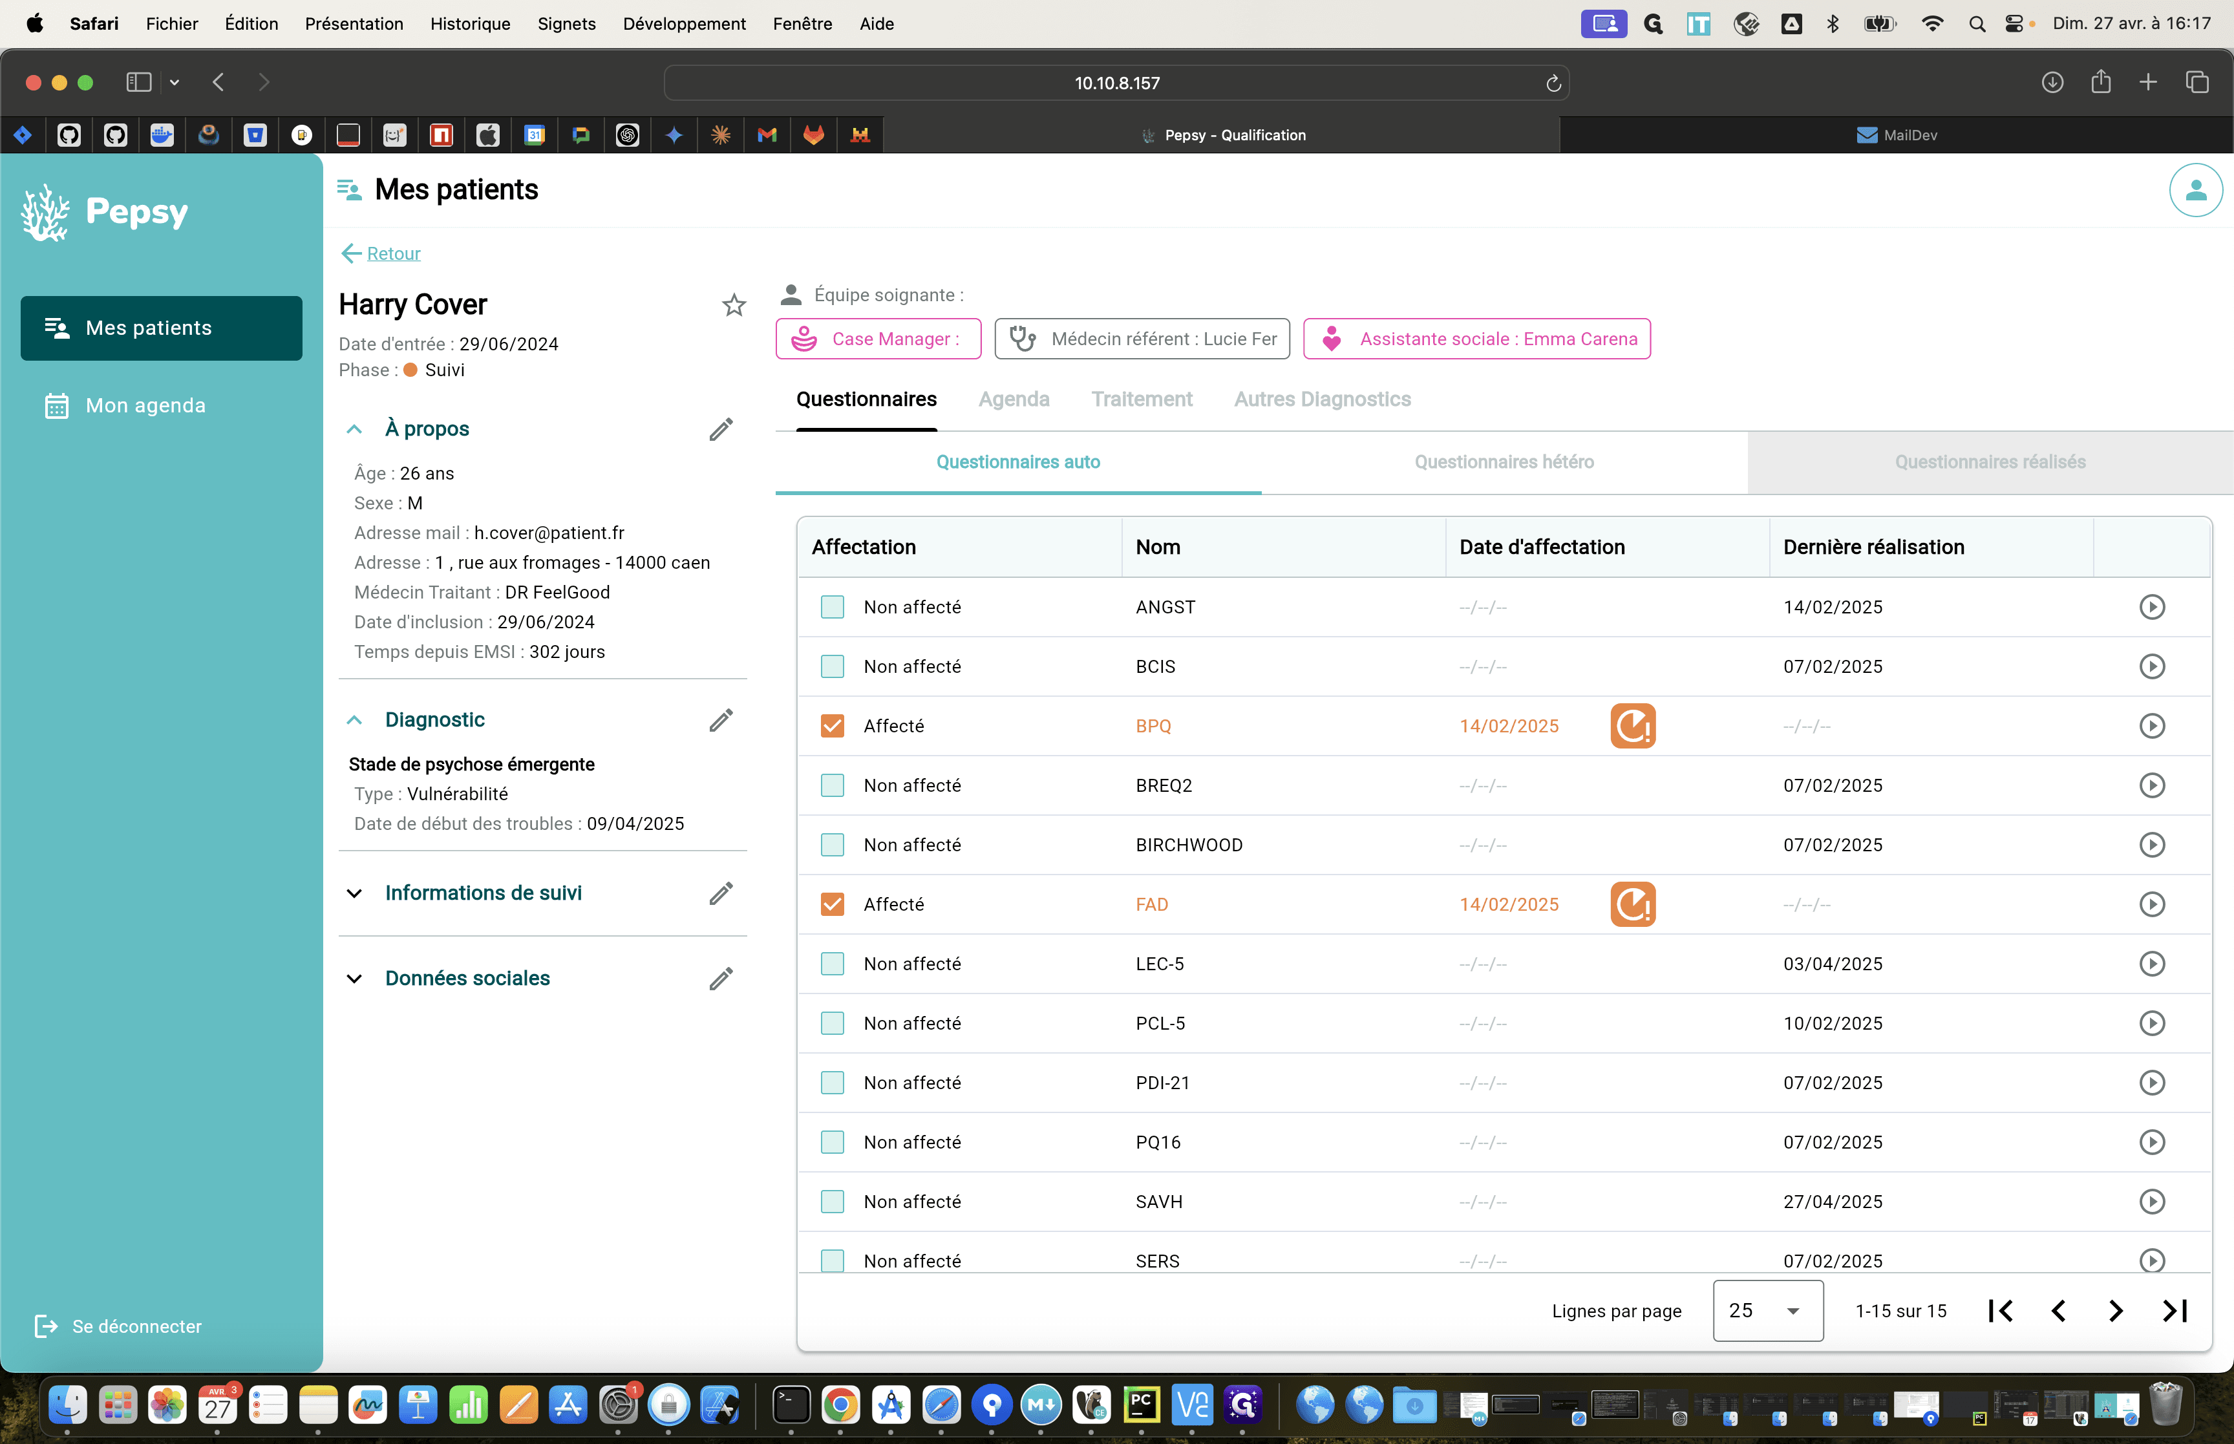Open the Historique menu in the menu bar
2234x1444 pixels.
(470, 23)
